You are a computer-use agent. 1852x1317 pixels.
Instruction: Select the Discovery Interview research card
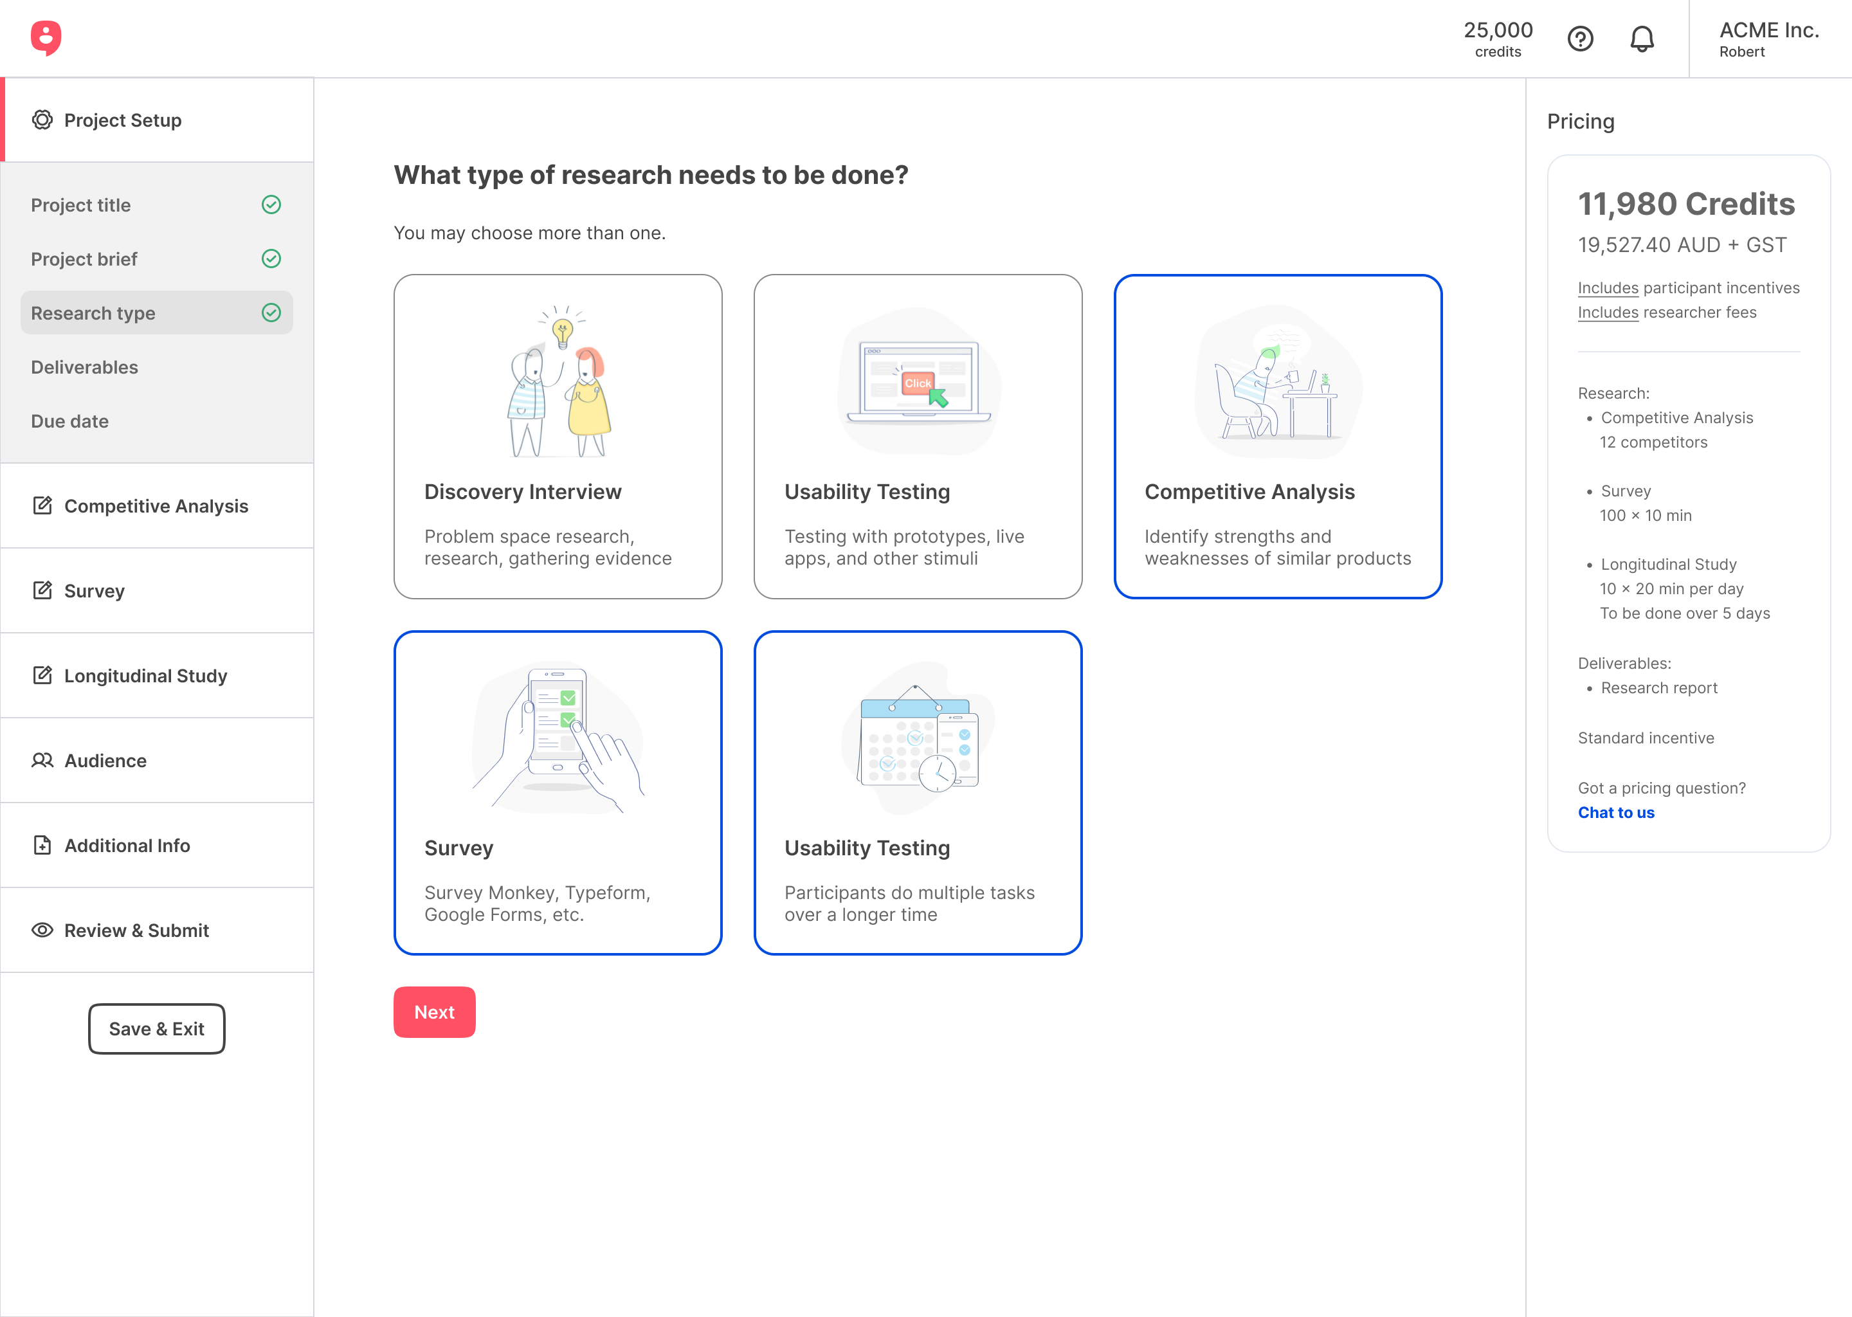(558, 436)
